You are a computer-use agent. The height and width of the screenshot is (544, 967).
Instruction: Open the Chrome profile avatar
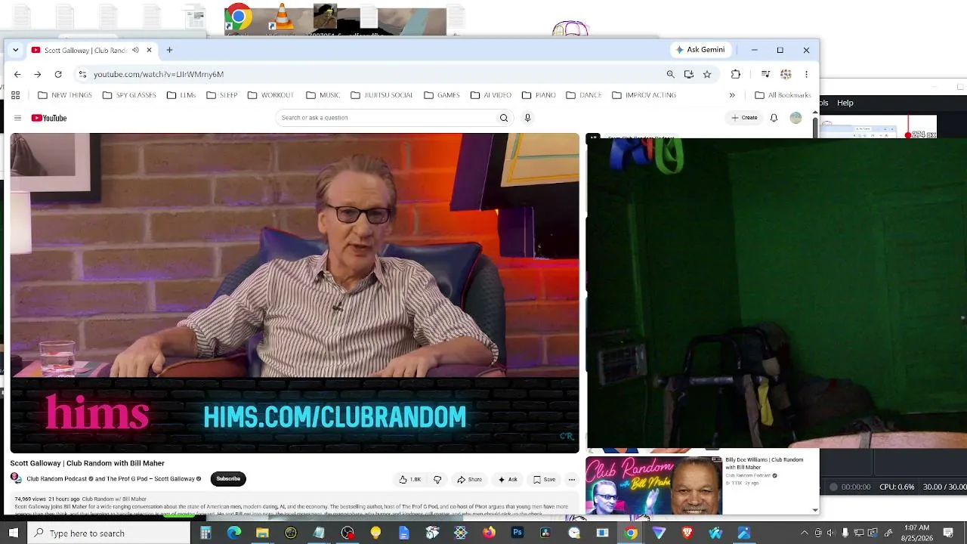(x=786, y=74)
